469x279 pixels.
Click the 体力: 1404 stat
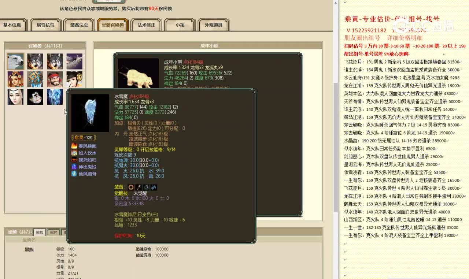coord(66,255)
